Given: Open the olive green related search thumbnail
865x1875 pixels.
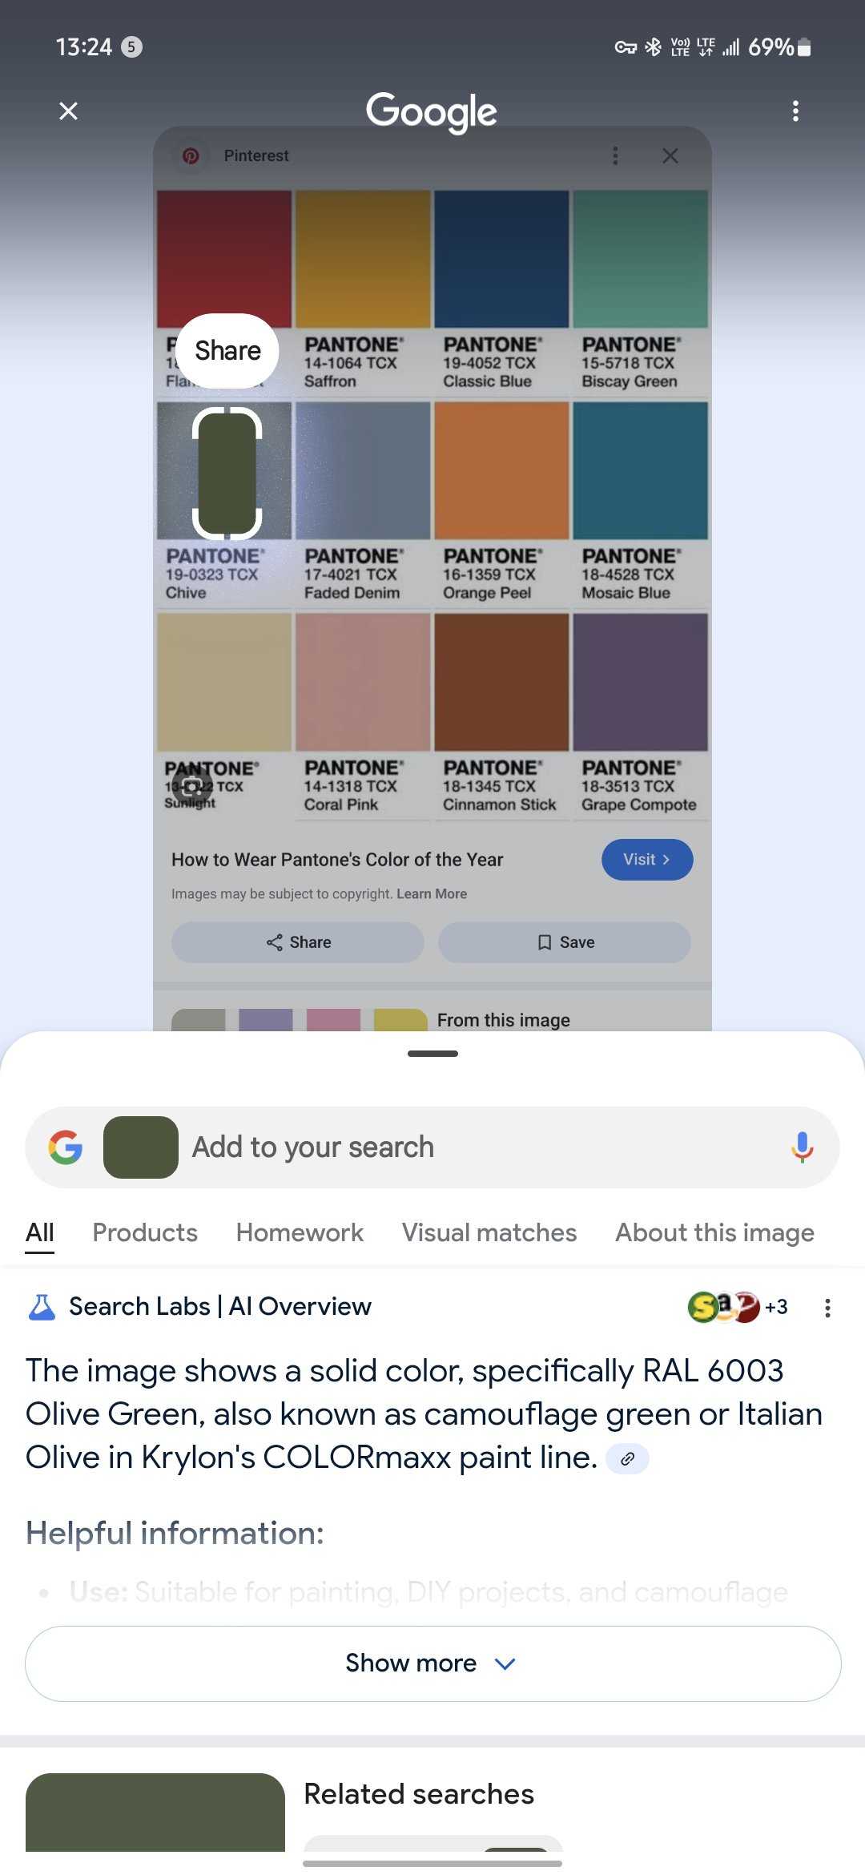Looking at the screenshot, I should coord(155,1812).
